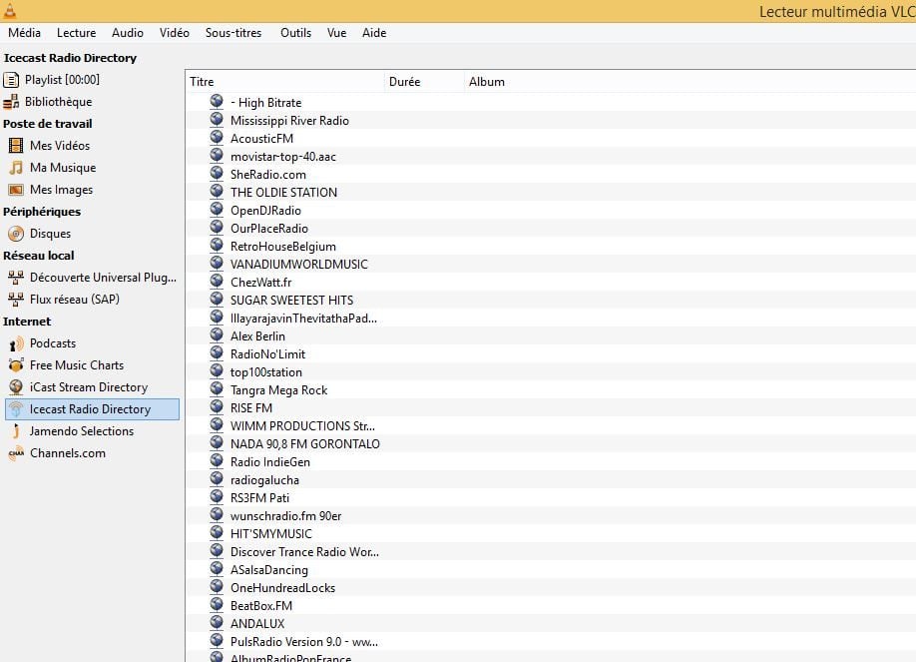Viewport: 916px width, 662px height.
Task: Click the iCast Stream Directory icon
Action: coord(16,387)
